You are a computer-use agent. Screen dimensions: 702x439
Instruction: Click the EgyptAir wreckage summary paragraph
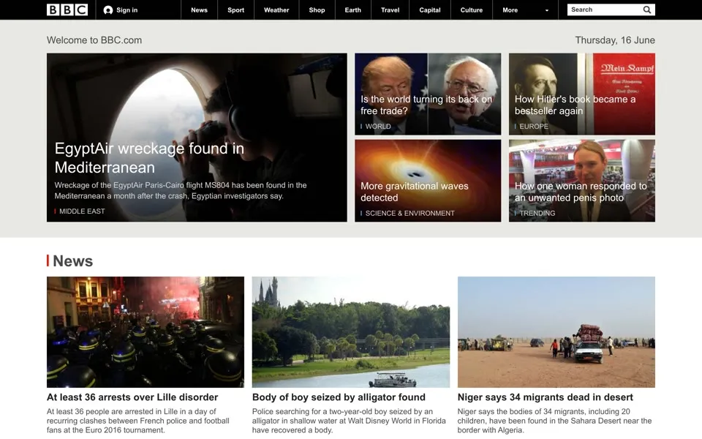point(181,190)
